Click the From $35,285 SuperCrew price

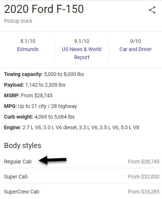pyautogui.click(x=144, y=192)
